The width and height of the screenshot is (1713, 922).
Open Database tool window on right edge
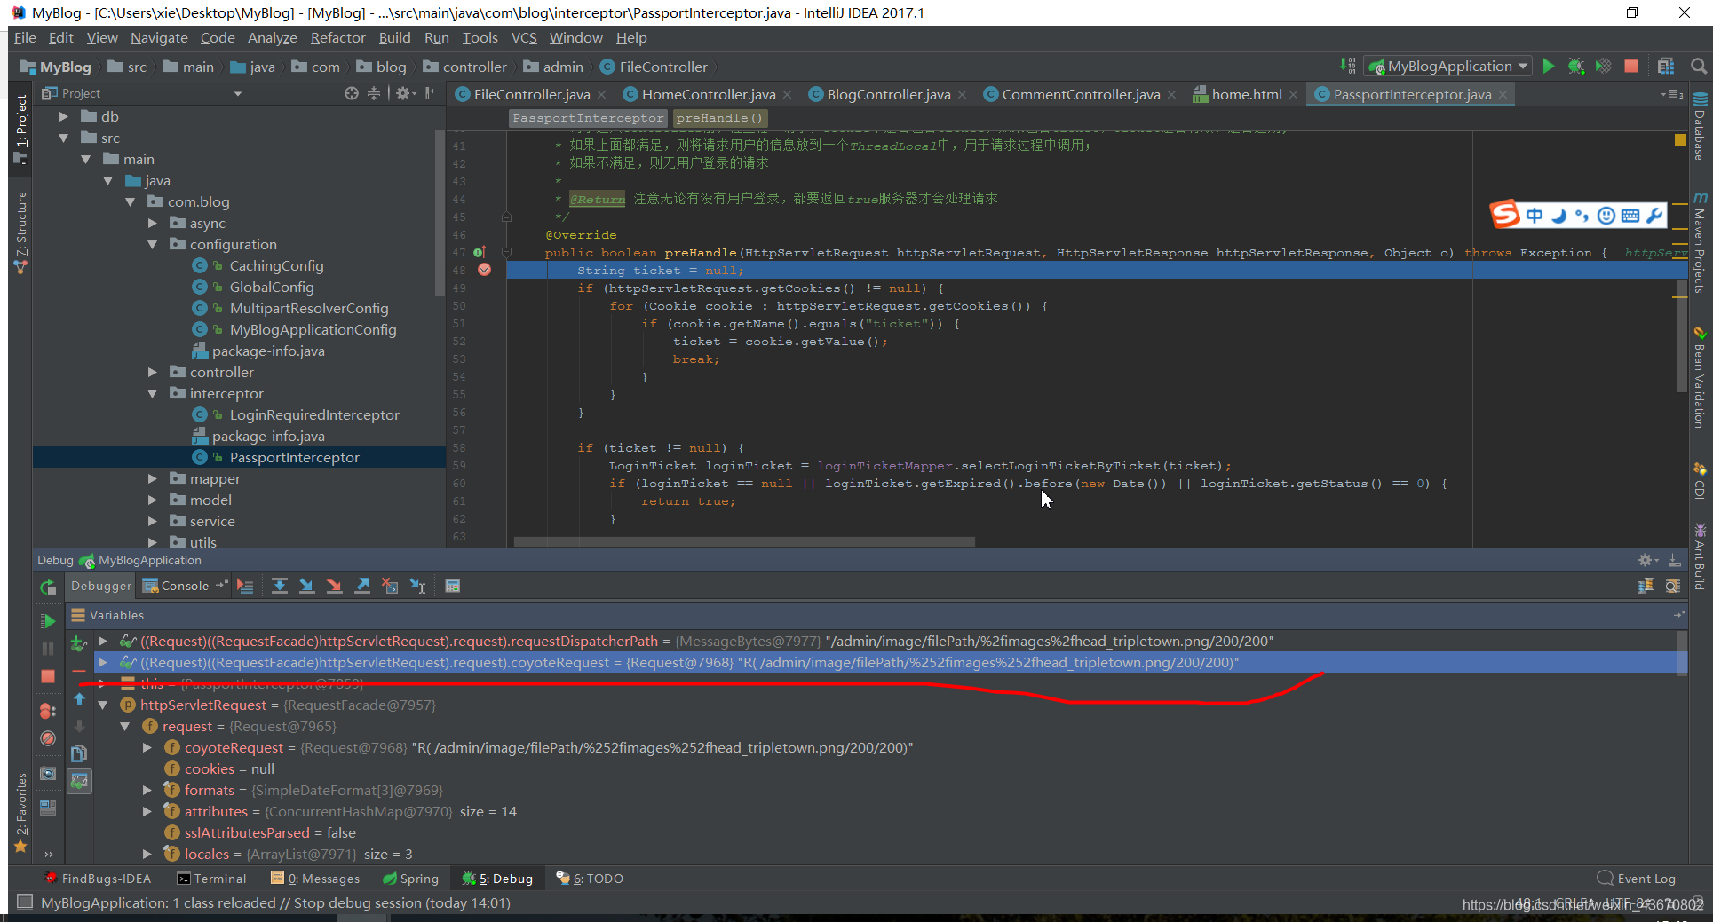[x=1700, y=126]
